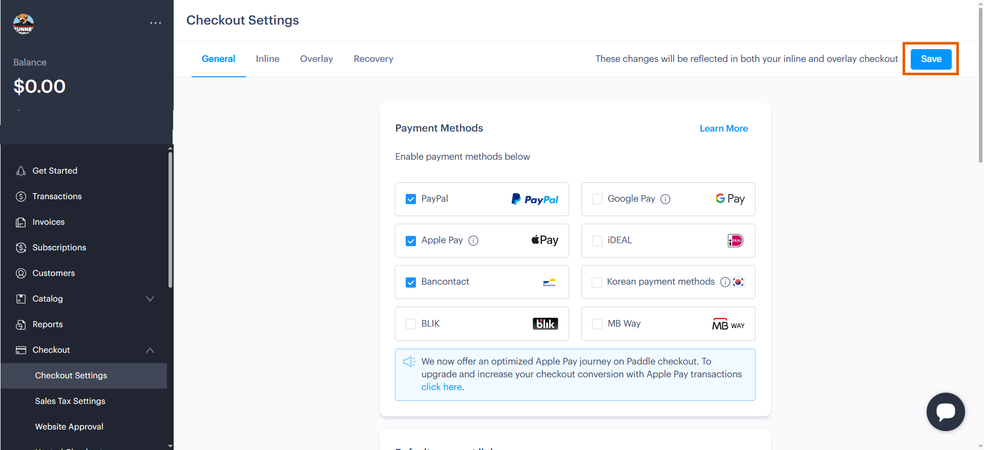Enable the MB Way checkbox
This screenshot has width=984, height=450.
coord(597,324)
